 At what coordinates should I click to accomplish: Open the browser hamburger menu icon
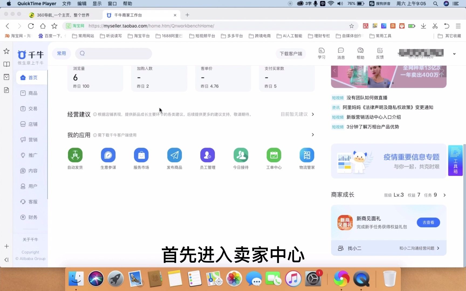point(458,26)
